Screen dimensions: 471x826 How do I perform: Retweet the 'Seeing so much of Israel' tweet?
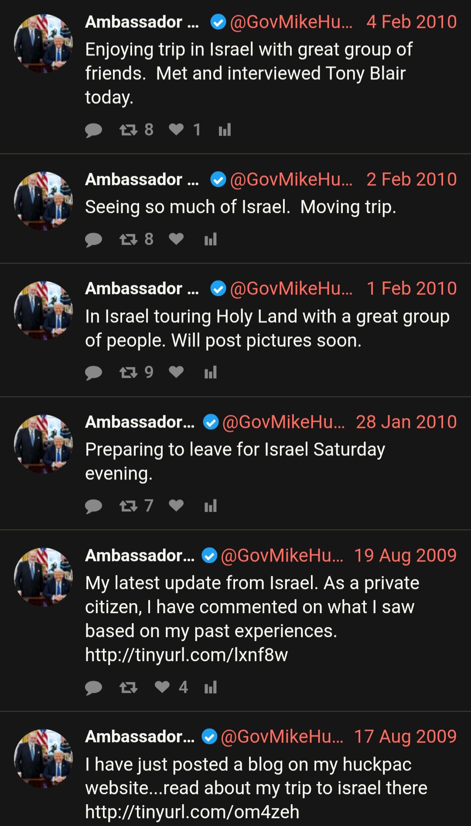coord(128,240)
